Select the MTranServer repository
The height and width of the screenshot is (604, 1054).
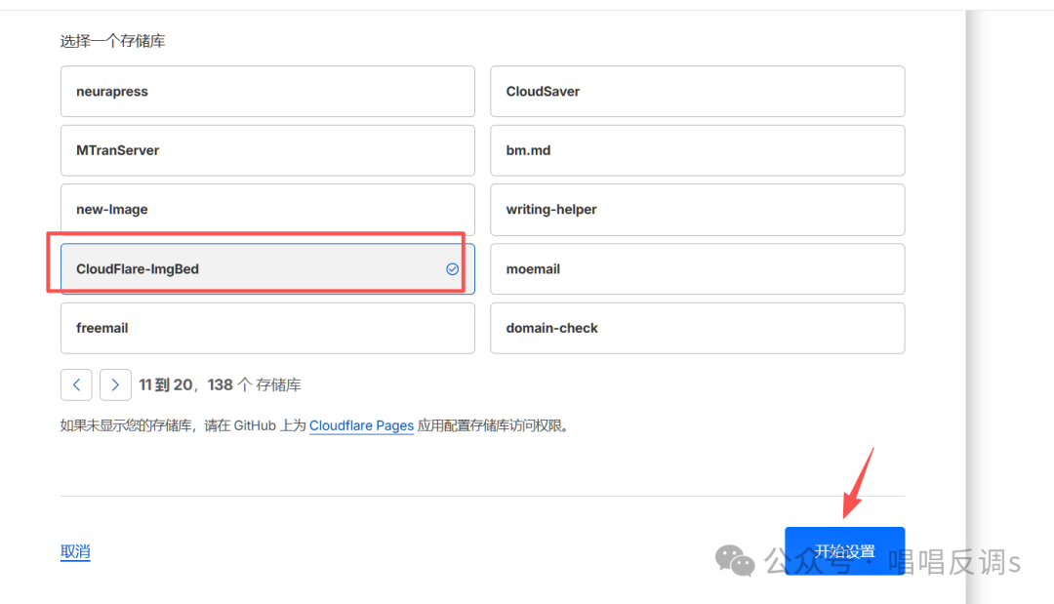(266, 150)
